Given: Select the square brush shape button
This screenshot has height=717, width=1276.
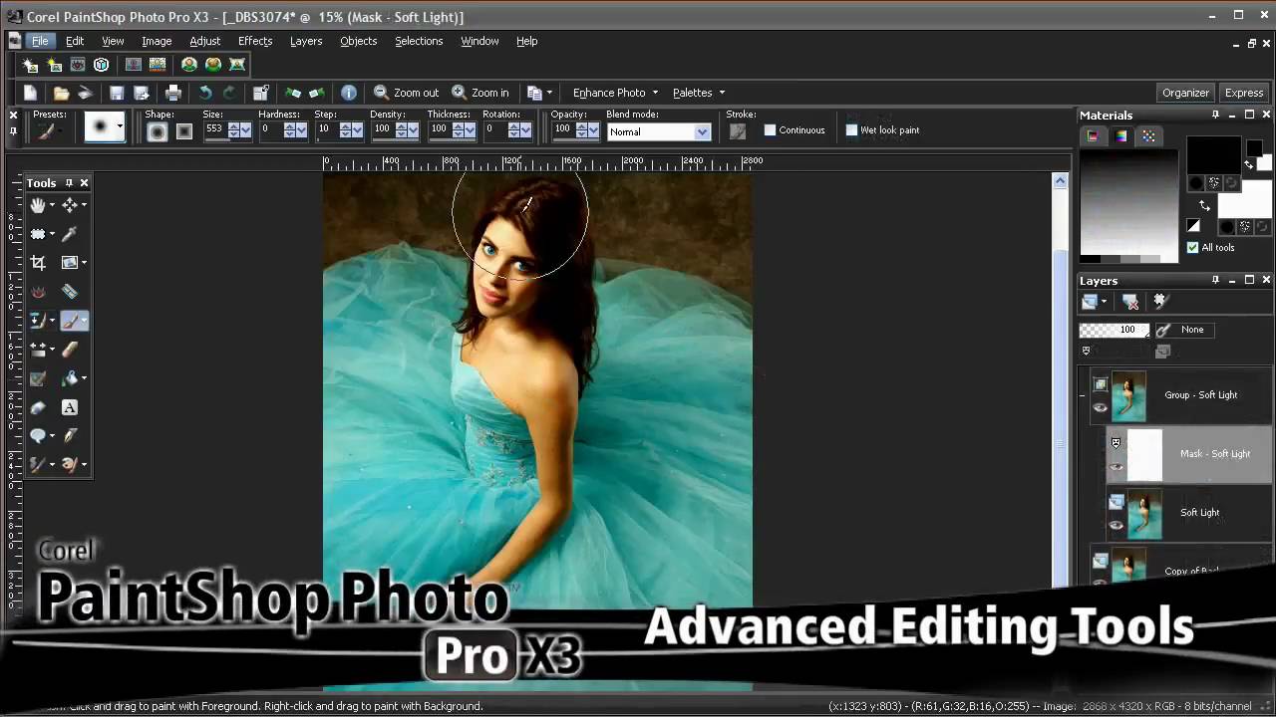Looking at the screenshot, I should (x=183, y=131).
